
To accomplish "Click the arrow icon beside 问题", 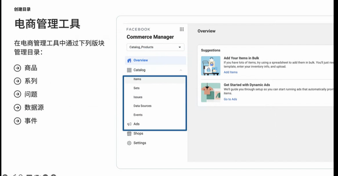I will tap(17, 94).
